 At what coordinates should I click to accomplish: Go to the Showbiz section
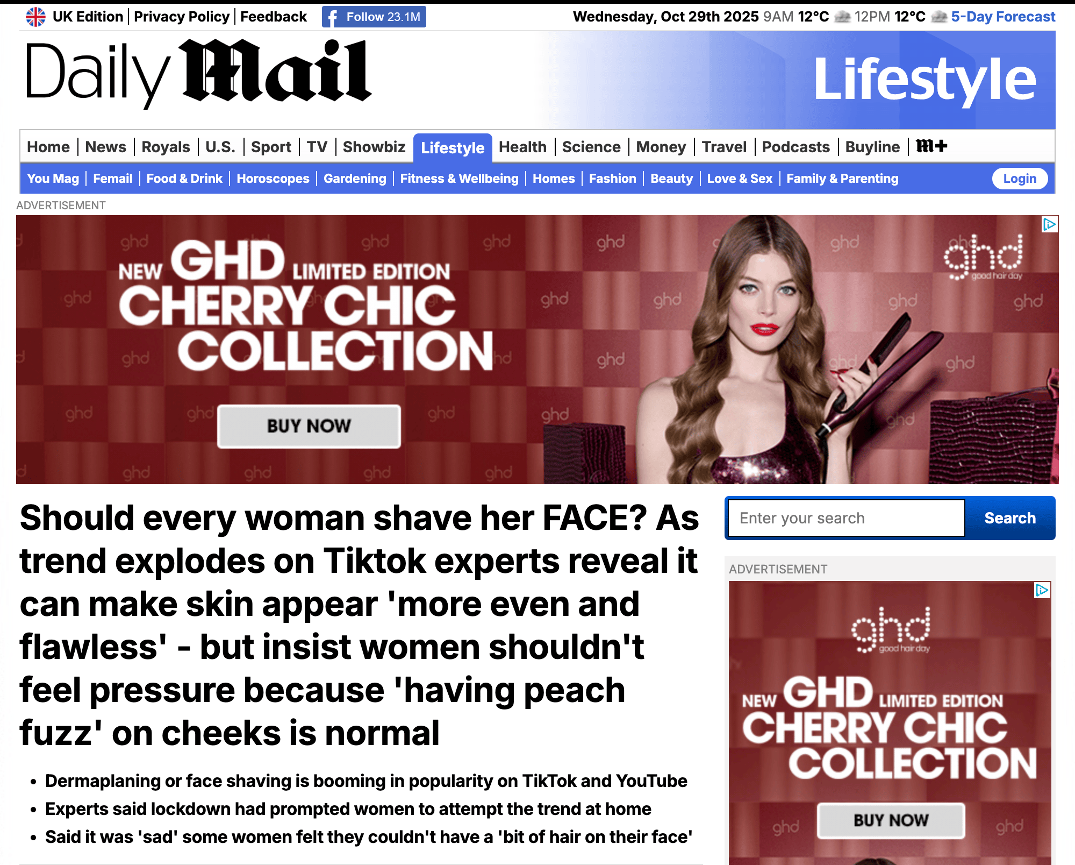[x=374, y=147]
